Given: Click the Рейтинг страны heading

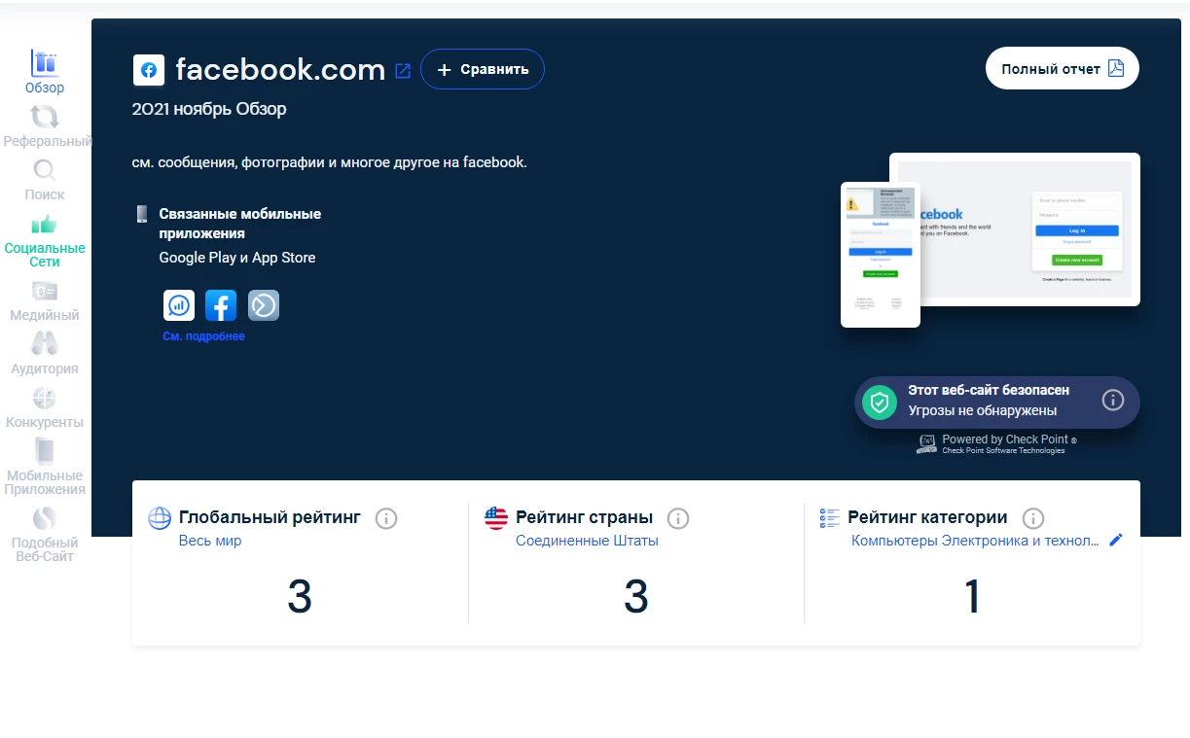Looking at the screenshot, I should click(584, 517).
